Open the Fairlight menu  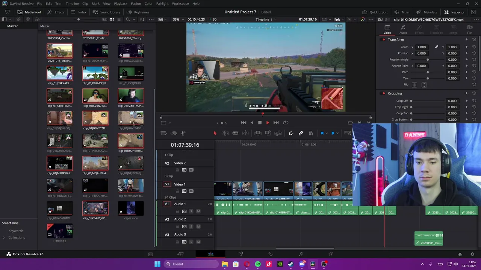click(162, 3)
